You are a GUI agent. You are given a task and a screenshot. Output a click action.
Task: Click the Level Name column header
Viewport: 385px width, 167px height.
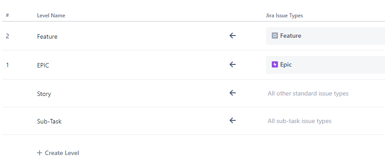51,16
